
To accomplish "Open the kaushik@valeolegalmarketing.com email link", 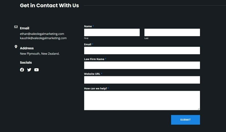I will [43, 38].
